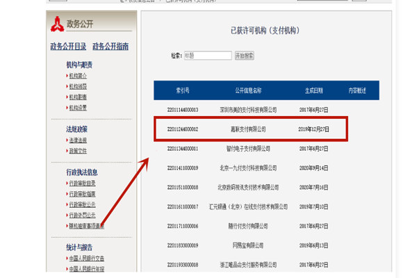Open the second link under 法规政策
The image size is (417, 278).
point(78,151)
